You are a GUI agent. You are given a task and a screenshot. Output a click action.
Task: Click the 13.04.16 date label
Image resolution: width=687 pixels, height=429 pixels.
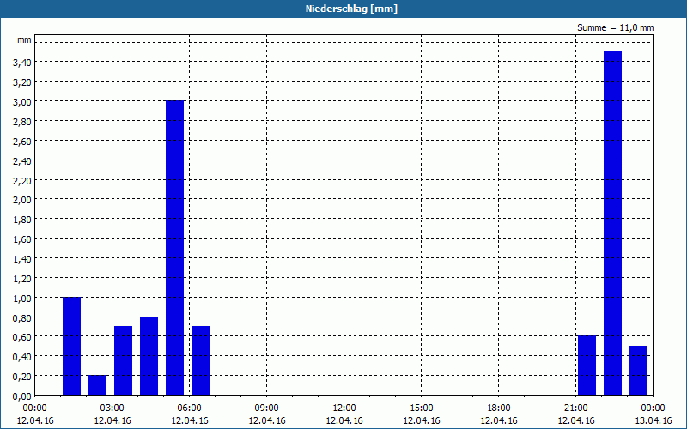pos(654,420)
